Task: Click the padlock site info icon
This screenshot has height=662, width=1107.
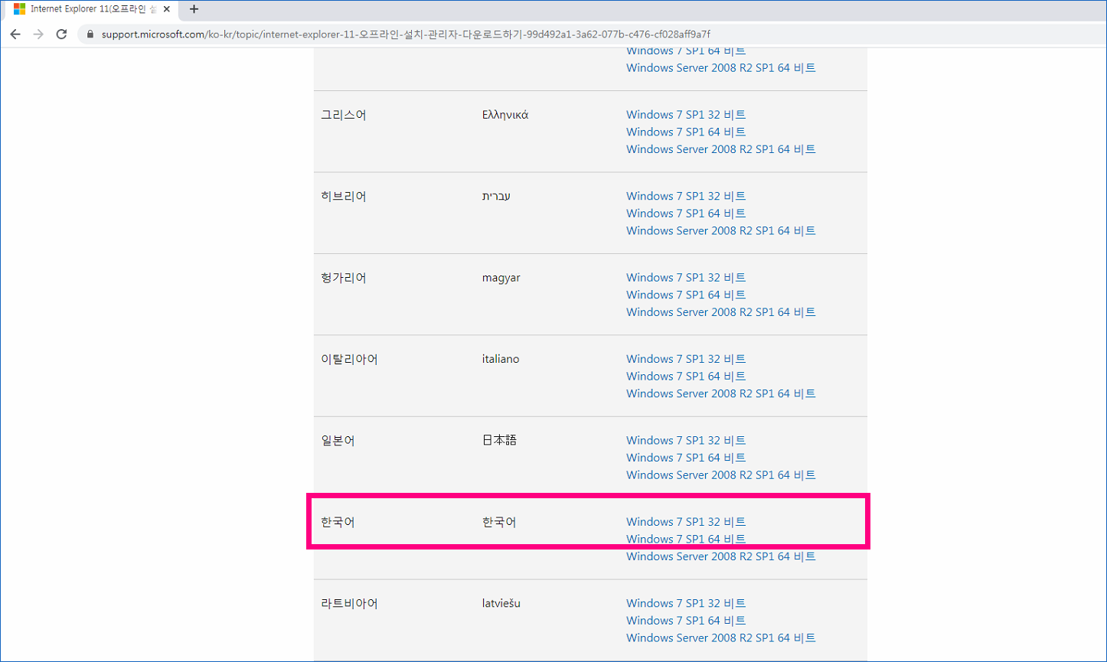Action: pos(90,34)
